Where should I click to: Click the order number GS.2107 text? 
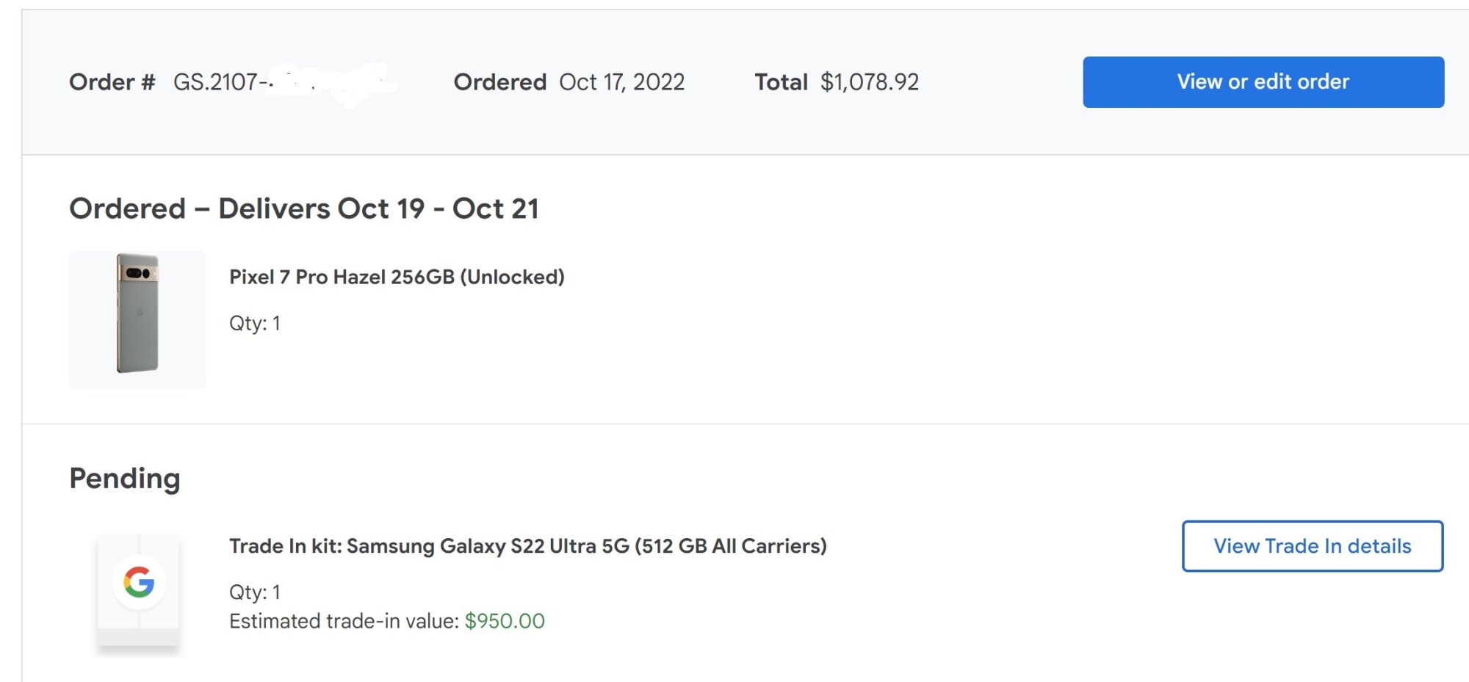[220, 82]
